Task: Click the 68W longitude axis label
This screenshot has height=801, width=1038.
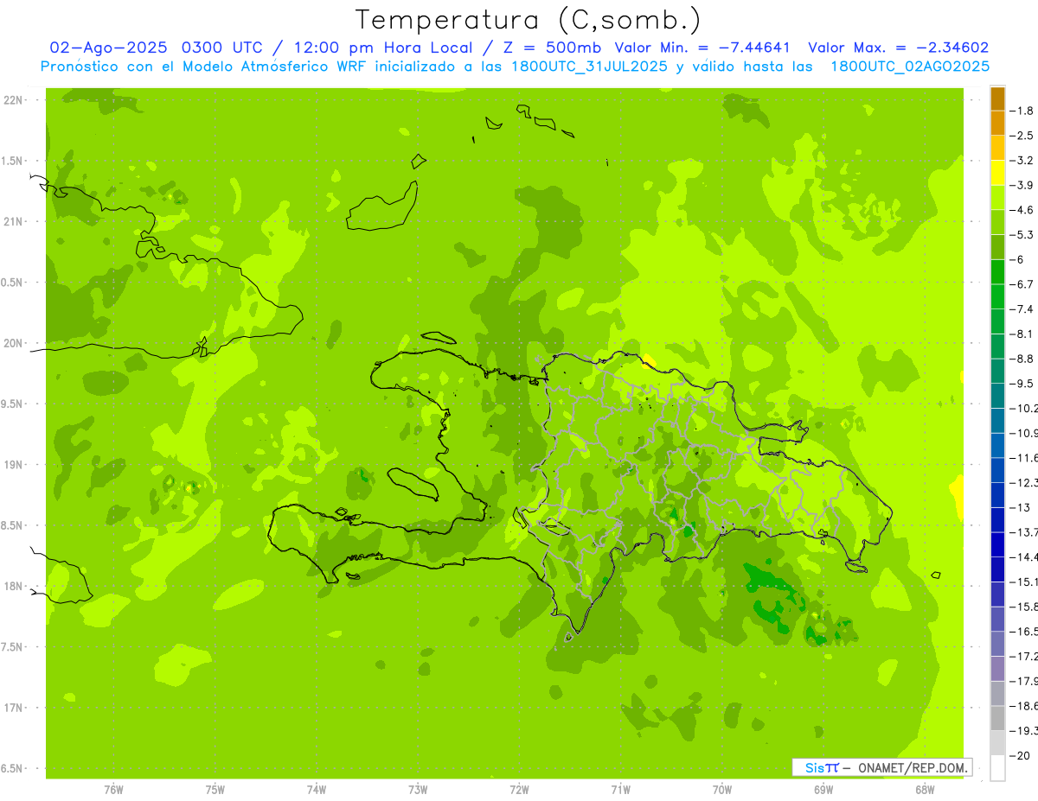Action: coord(925,790)
